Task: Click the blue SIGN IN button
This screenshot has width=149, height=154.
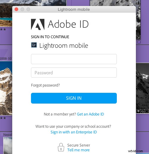Action: click(74, 98)
